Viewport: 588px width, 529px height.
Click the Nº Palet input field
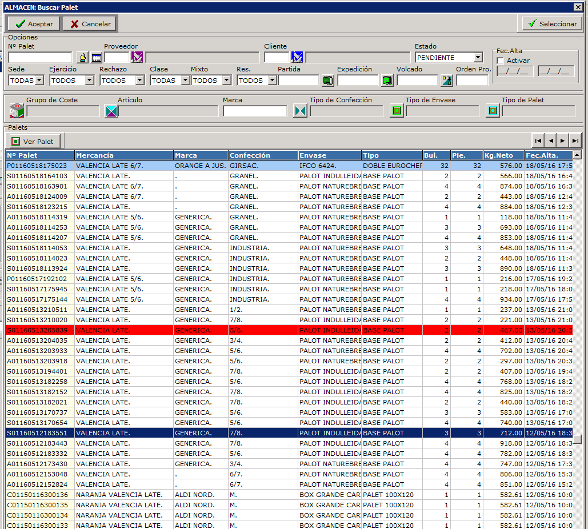[x=40, y=57]
